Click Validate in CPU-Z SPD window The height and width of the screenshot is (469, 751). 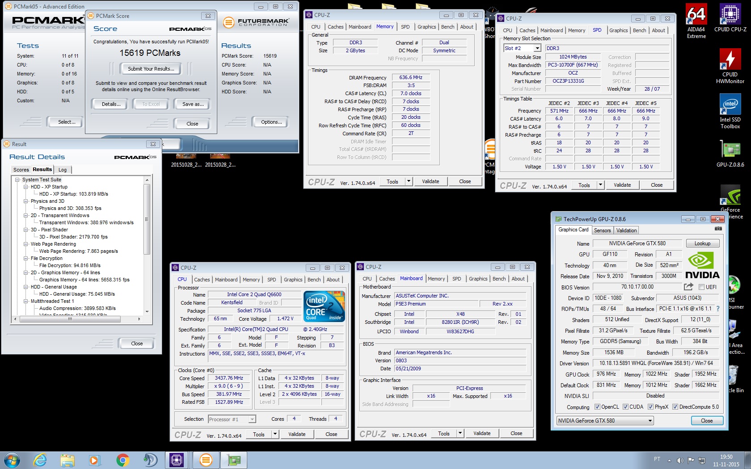(x=622, y=185)
